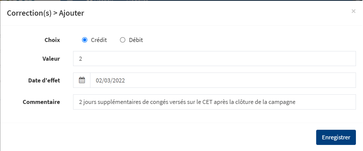363x151 pixels.
Task: Place cursor after the value 2
Action: click(x=82, y=59)
